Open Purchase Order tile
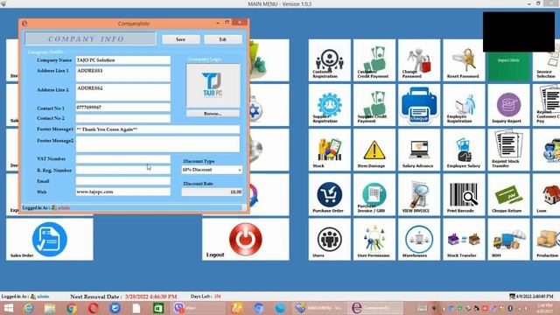 click(329, 194)
